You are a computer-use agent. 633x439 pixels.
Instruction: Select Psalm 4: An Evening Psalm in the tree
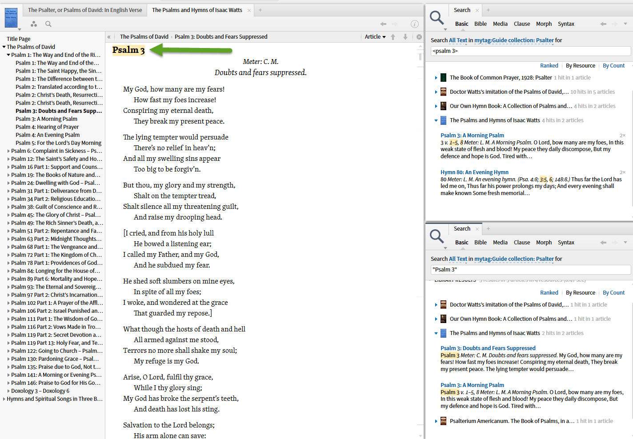click(48, 135)
